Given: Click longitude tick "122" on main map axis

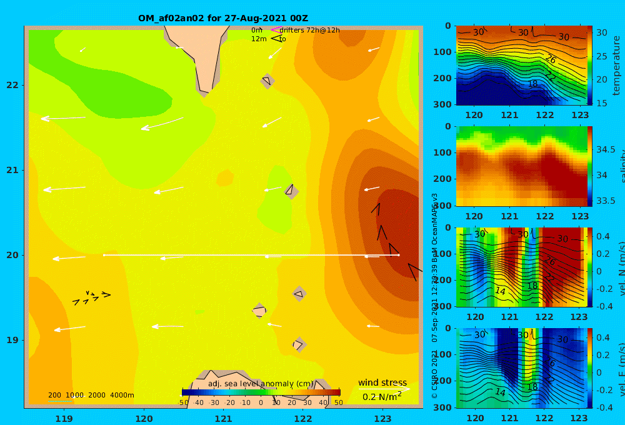Looking at the screenshot, I should click(x=303, y=419).
